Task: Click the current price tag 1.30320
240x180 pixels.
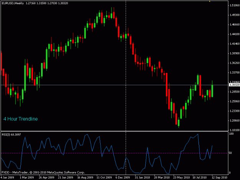Action: [x=234, y=85]
